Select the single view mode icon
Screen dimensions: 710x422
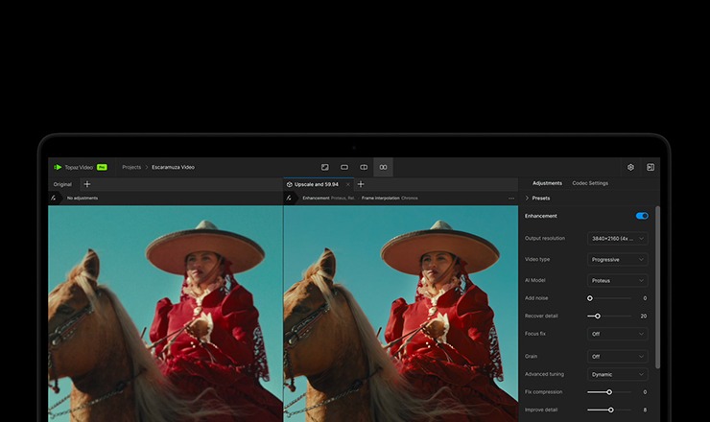[x=344, y=167]
